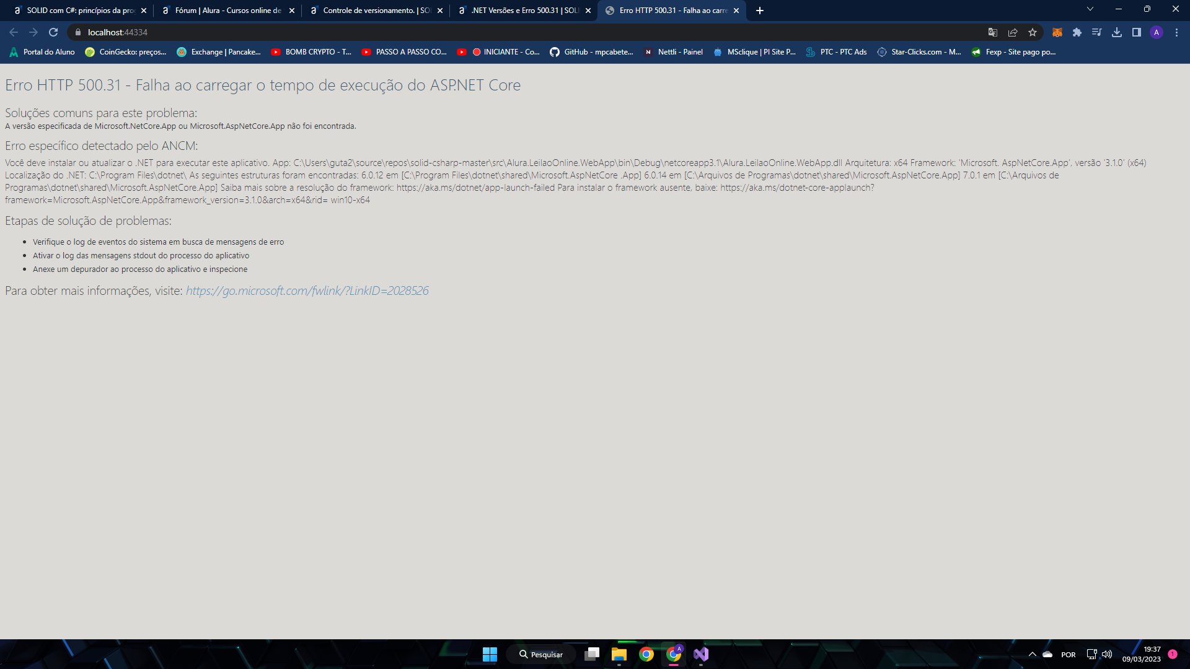Expand the tab search chevron
Screen dimensions: 1190x669
[x=1090, y=9]
